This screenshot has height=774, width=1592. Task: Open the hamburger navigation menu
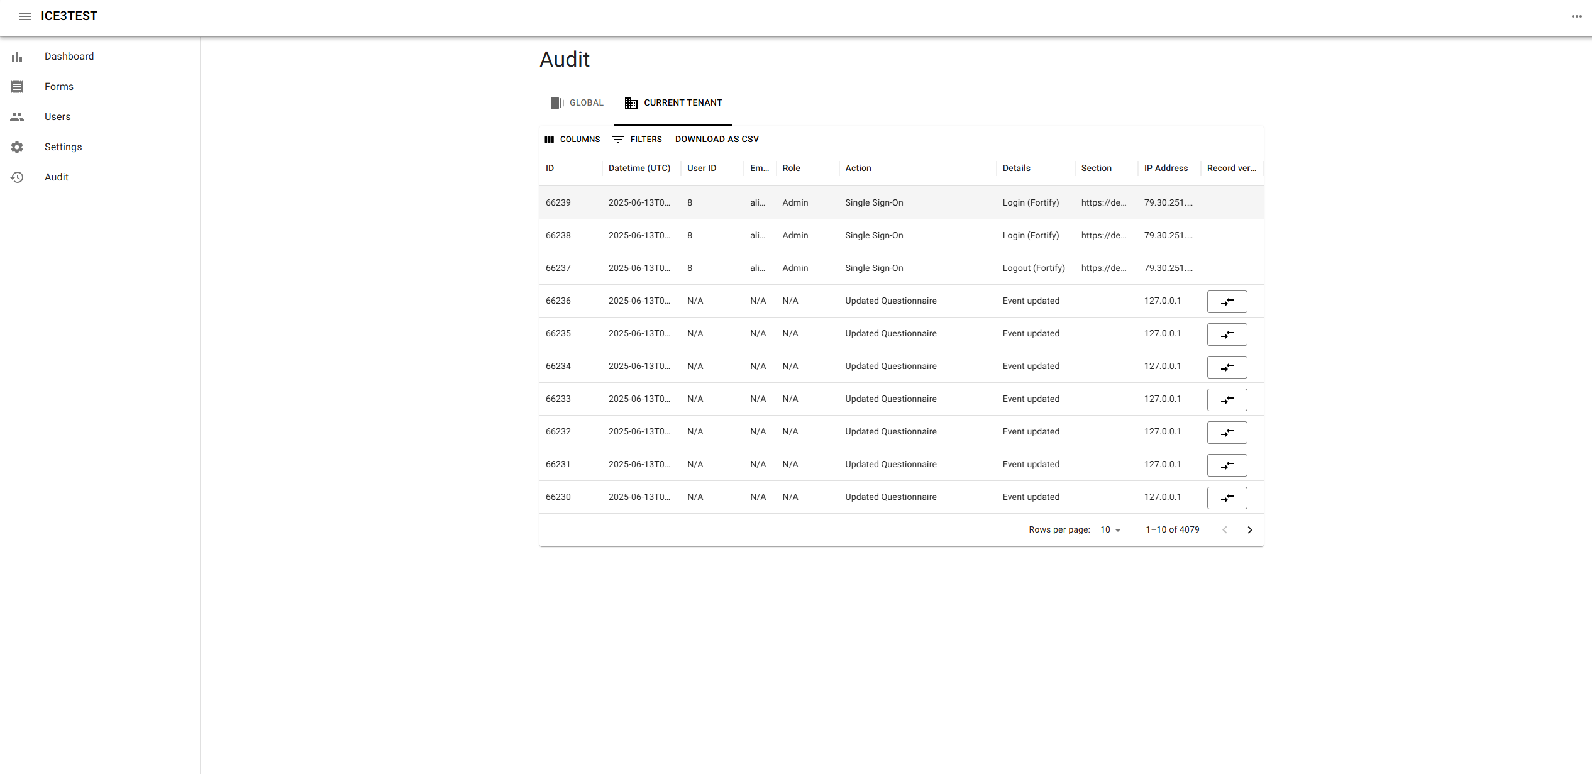tap(25, 16)
